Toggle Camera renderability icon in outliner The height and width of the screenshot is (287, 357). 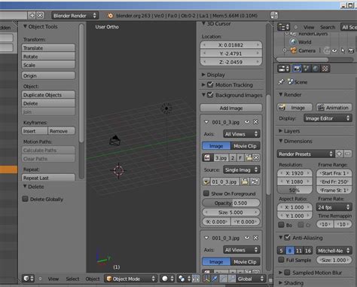351,50
